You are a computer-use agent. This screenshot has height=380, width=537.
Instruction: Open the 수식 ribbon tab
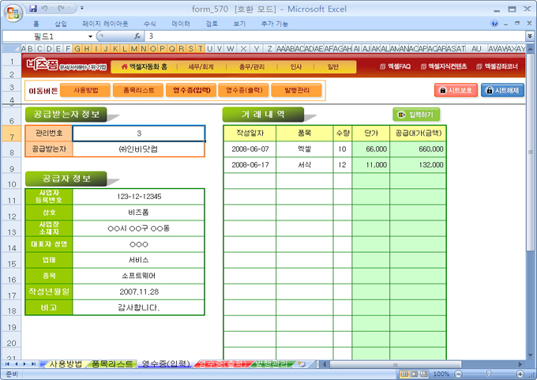point(150,24)
